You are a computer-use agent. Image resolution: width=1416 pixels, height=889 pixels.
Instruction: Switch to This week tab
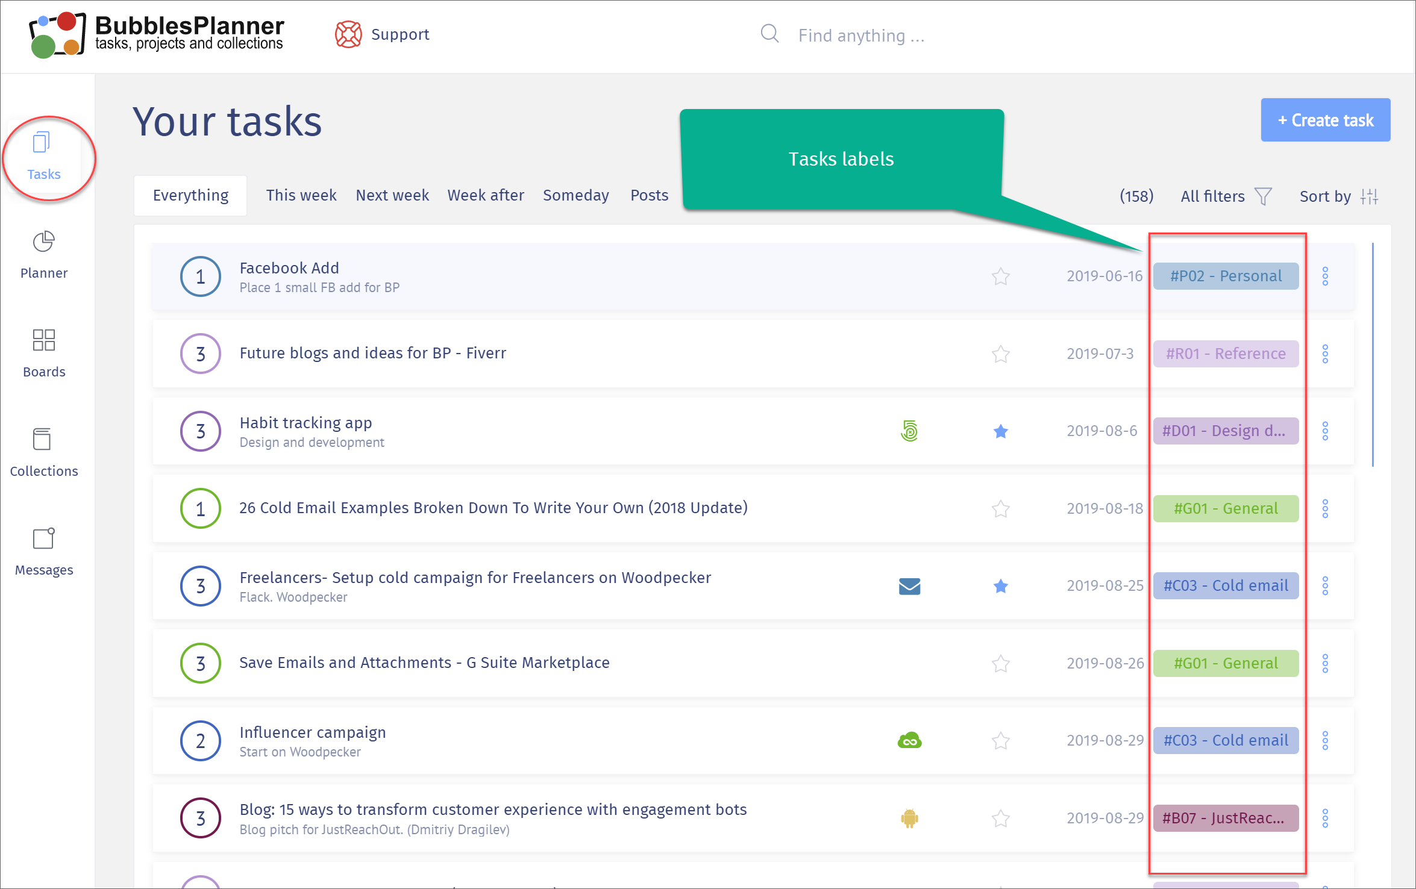click(301, 195)
